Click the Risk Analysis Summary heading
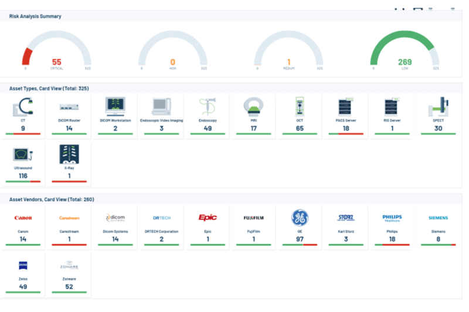Screen dimensions: 469x312 click(x=35, y=16)
